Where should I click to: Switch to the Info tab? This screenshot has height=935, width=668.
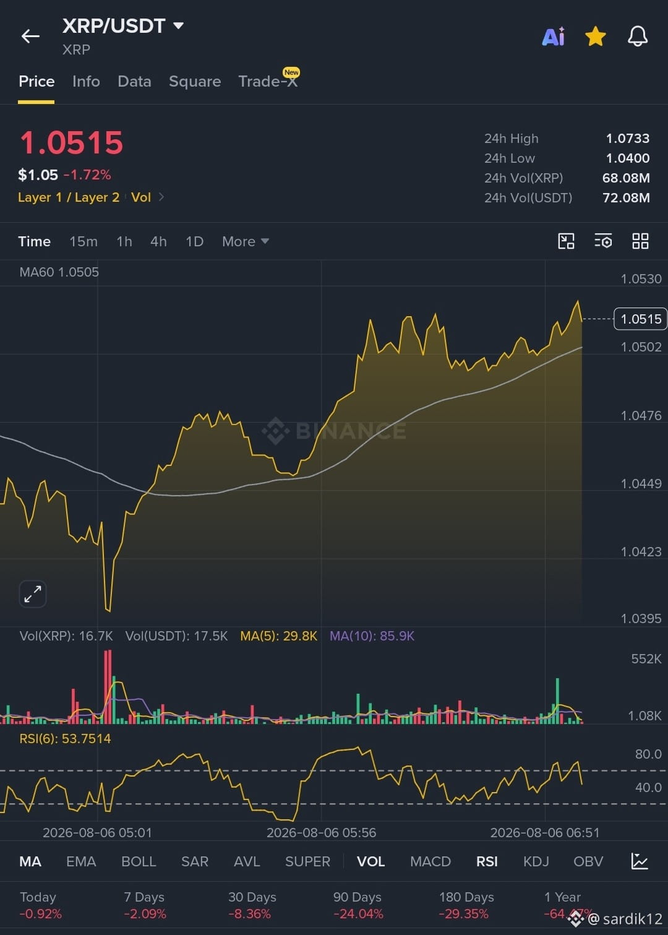pyautogui.click(x=86, y=81)
